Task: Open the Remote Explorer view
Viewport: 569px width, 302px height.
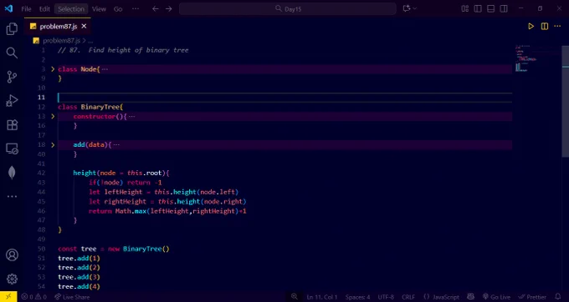Action: (x=12, y=148)
